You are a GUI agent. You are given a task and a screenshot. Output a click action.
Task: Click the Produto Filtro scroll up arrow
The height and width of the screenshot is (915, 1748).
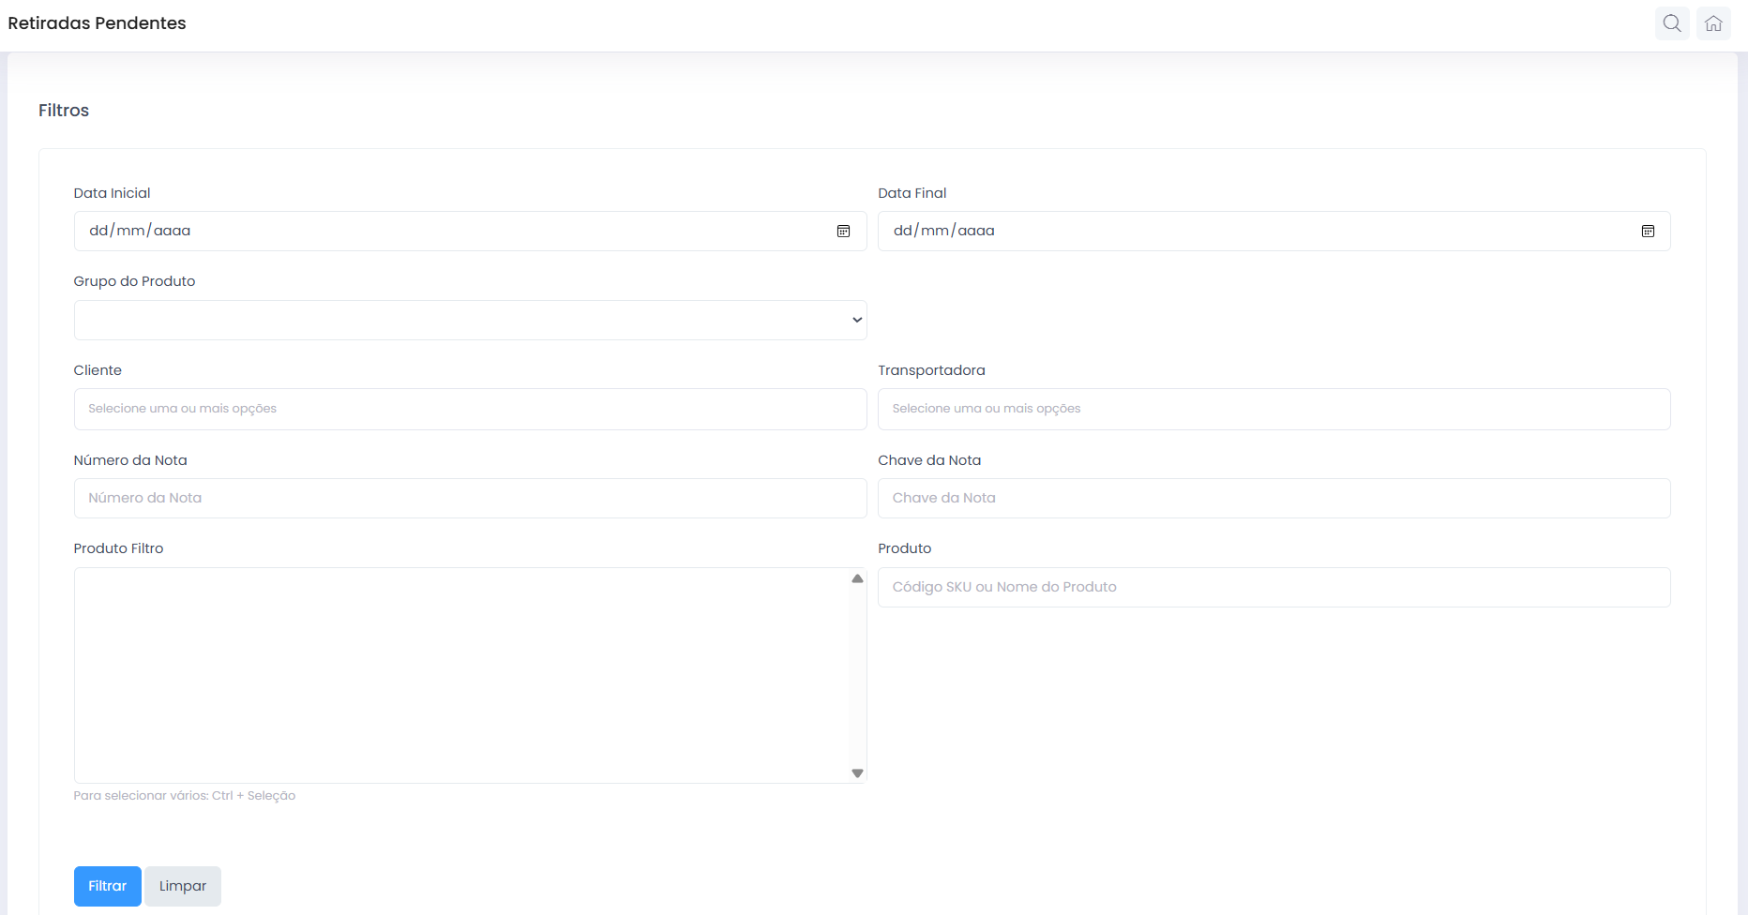pos(857,578)
